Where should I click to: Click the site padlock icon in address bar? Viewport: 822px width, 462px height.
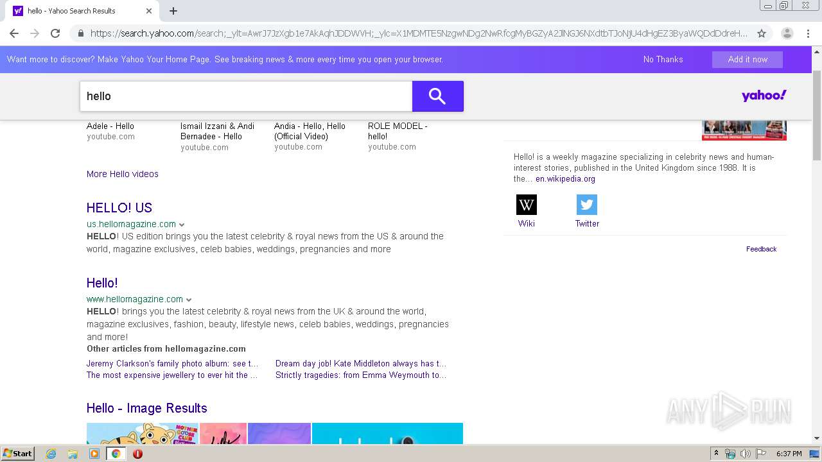coord(80,33)
